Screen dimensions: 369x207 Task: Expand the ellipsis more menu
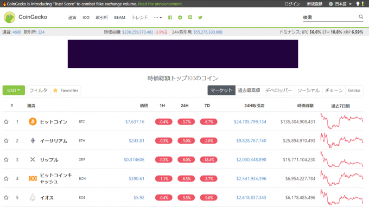158,17
